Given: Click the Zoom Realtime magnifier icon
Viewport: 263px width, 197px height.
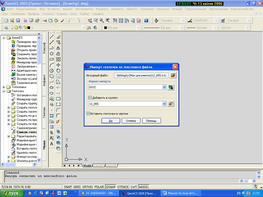Looking at the screenshot, I should click(96, 21).
